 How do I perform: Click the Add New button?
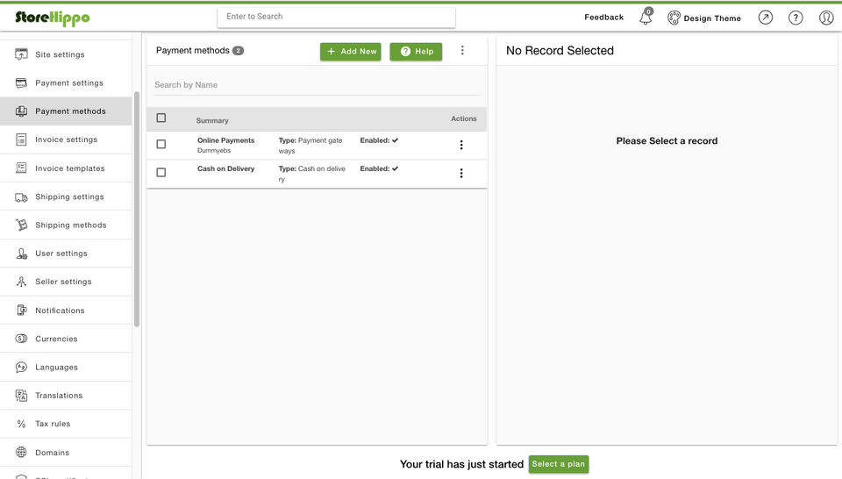(x=351, y=52)
